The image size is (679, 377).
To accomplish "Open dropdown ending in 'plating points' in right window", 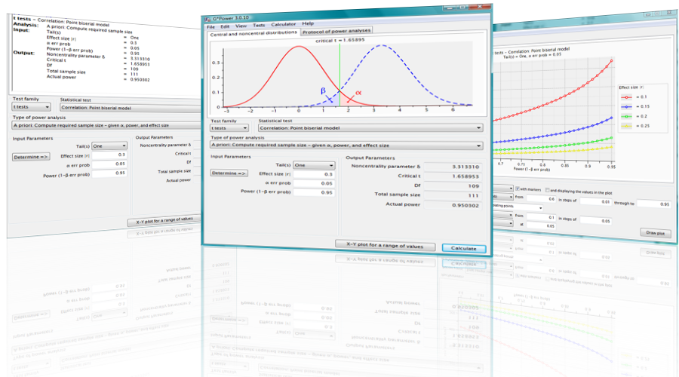I will coord(518,207).
